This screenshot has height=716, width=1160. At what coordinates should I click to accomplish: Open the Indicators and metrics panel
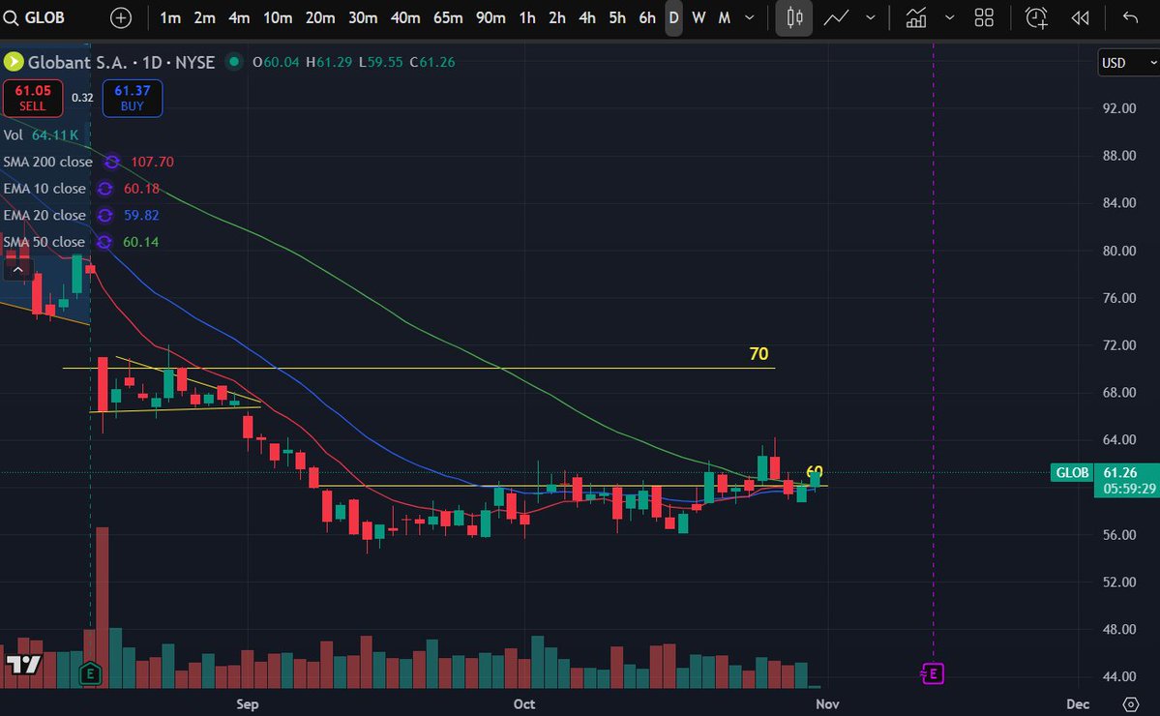[915, 17]
